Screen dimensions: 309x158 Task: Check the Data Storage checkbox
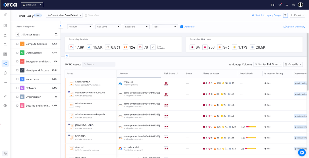pos(17,53)
